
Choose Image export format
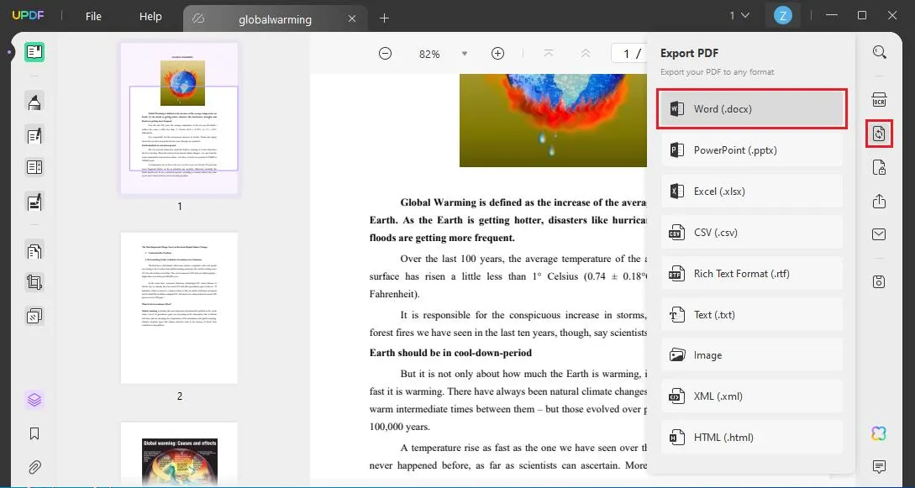tap(752, 355)
